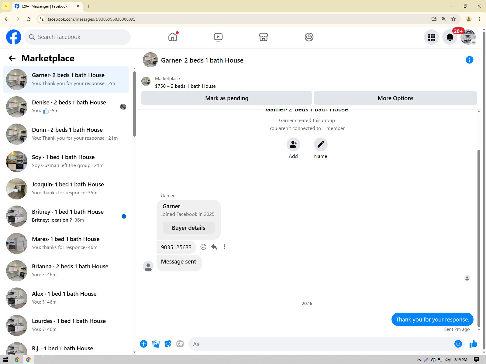Open the Windows notification center
Image resolution: width=486 pixels, height=364 pixels.
[476, 360]
